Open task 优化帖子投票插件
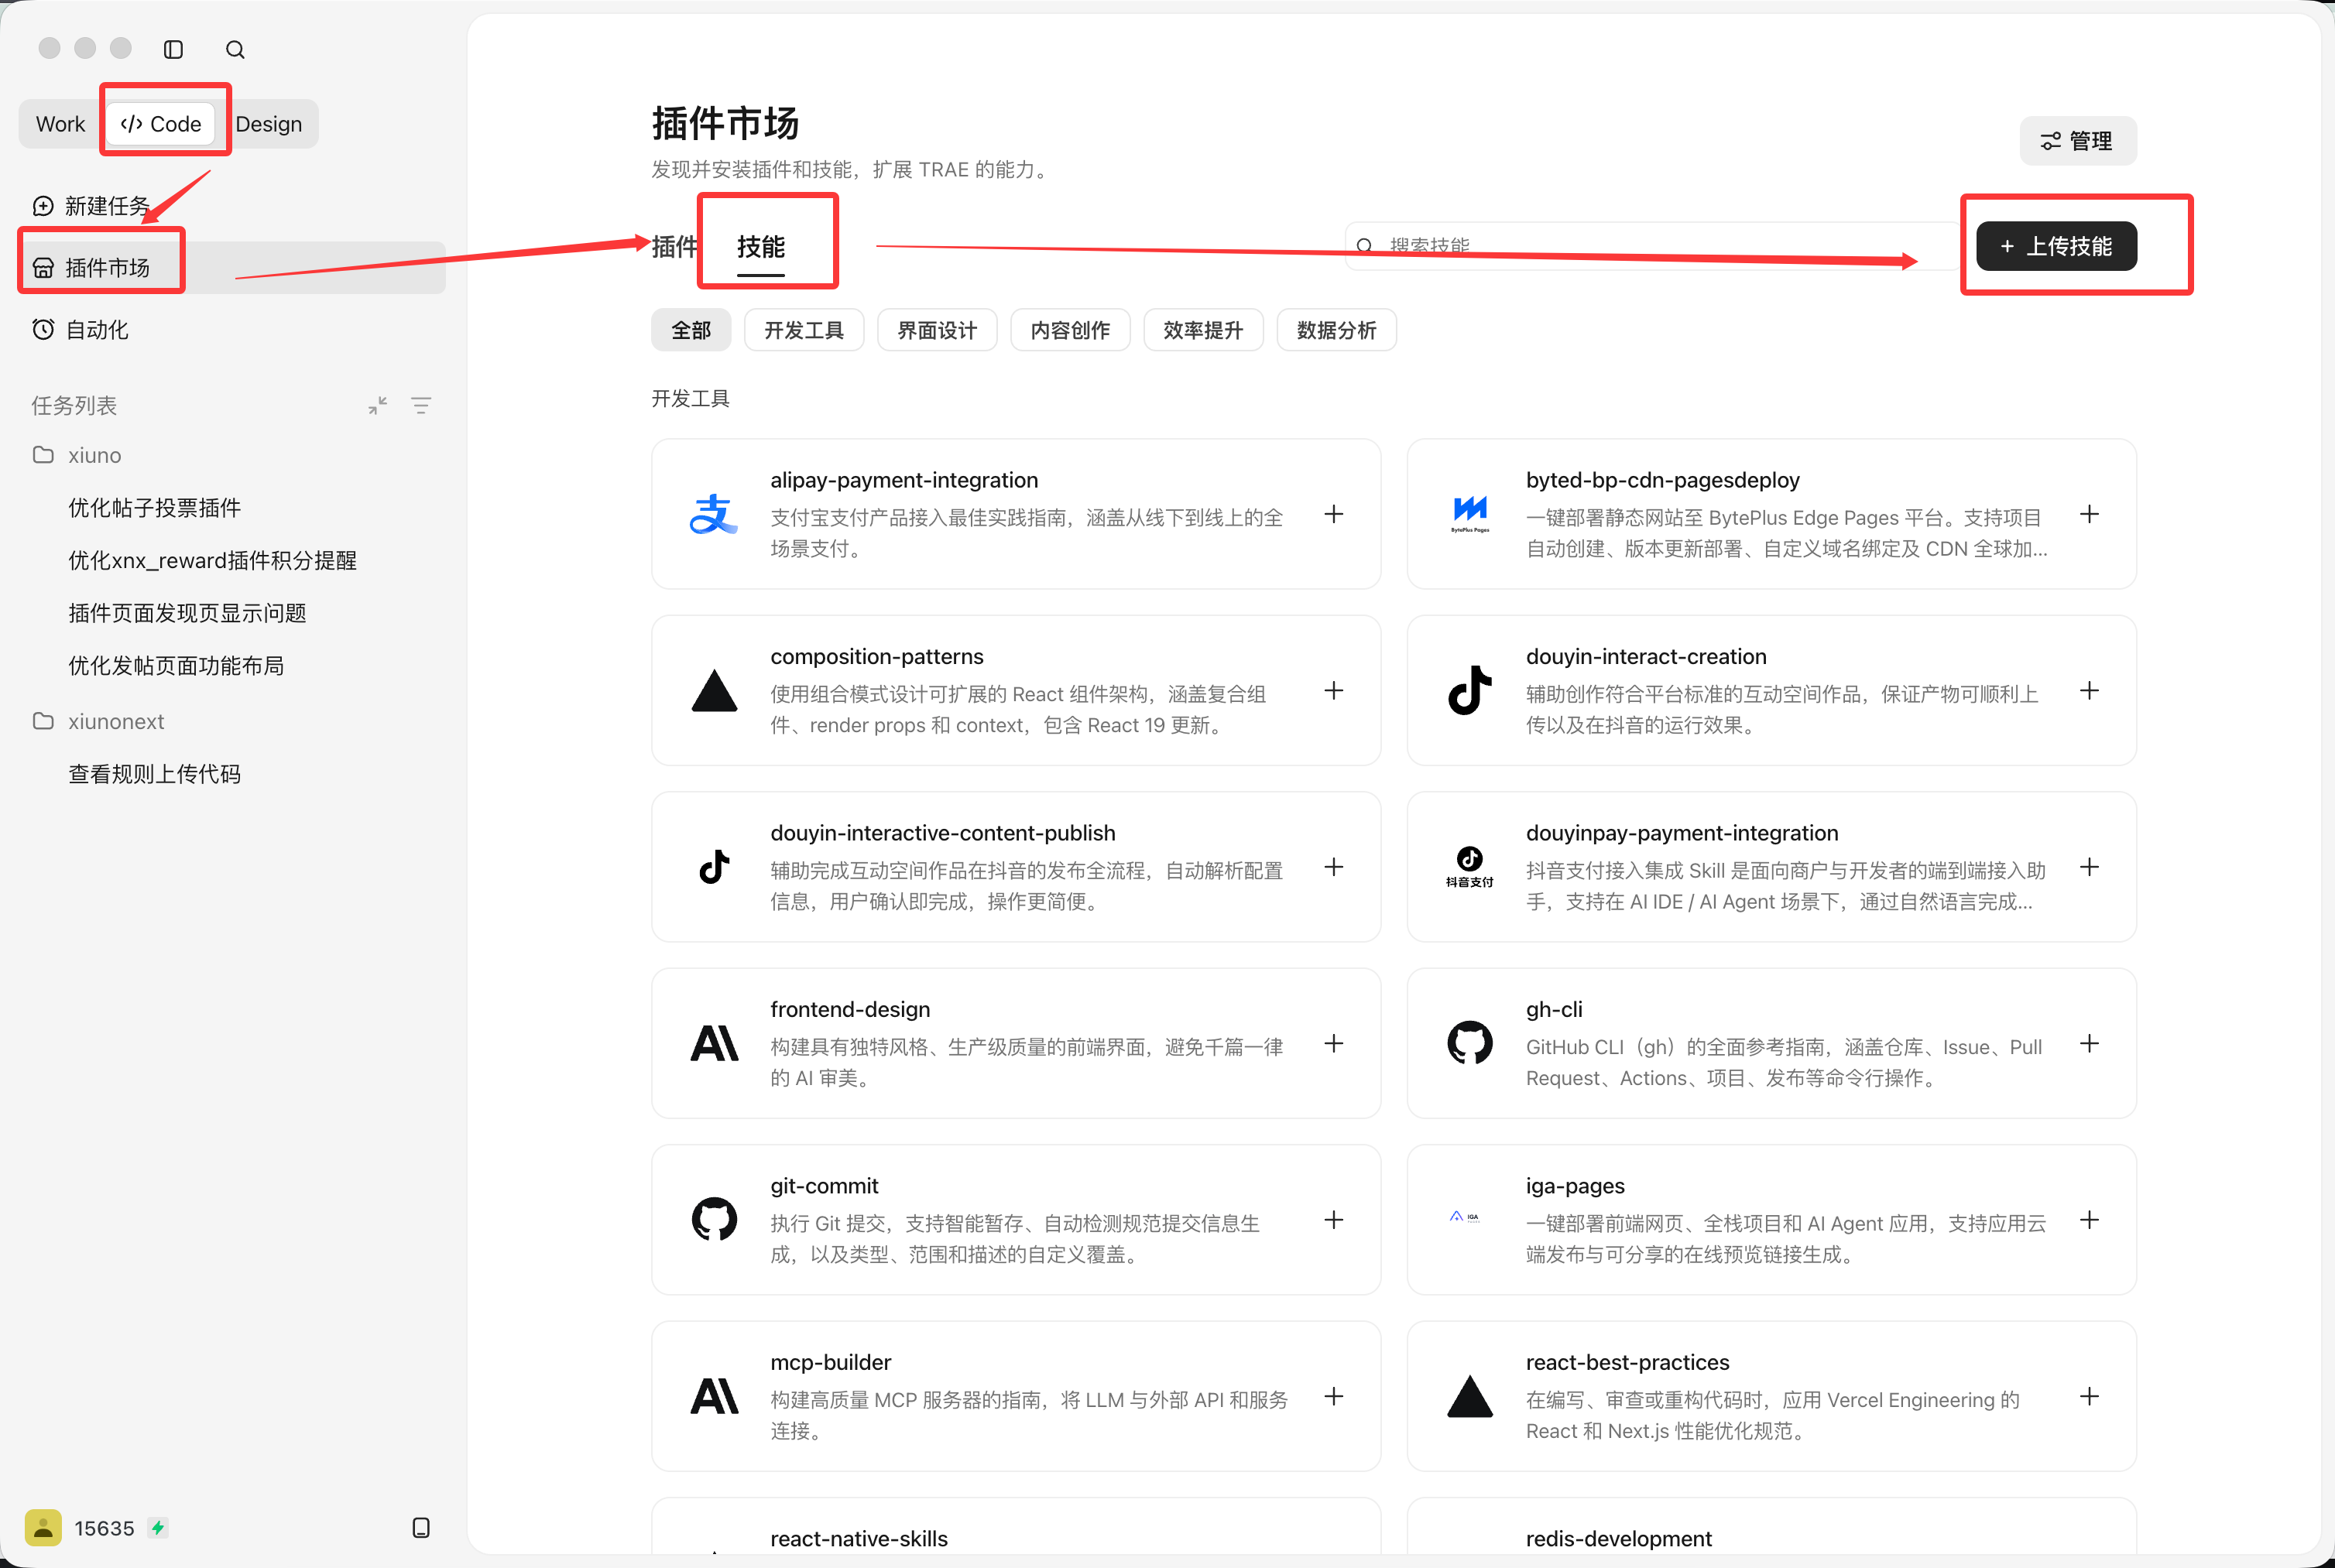This screenshot has width=2335, height=1568. point(155,508)
